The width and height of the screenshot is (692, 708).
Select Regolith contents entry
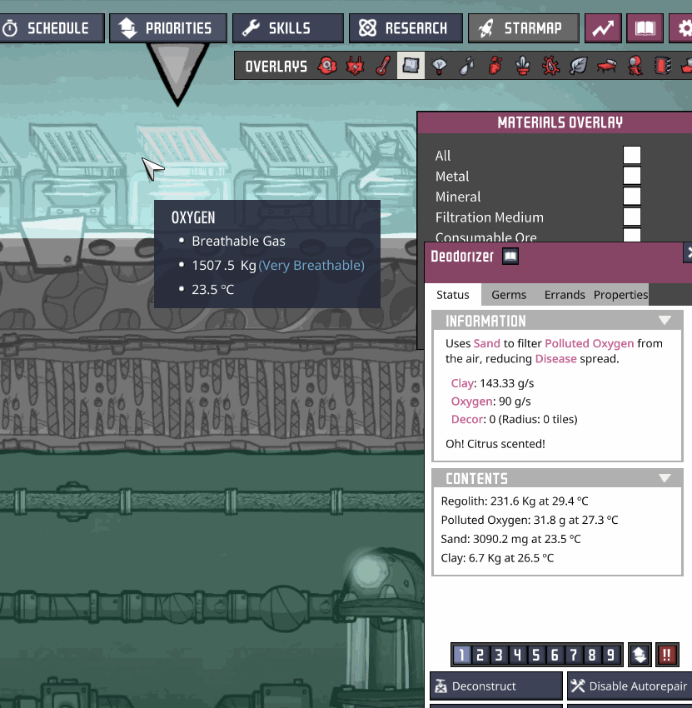(515, 501)
